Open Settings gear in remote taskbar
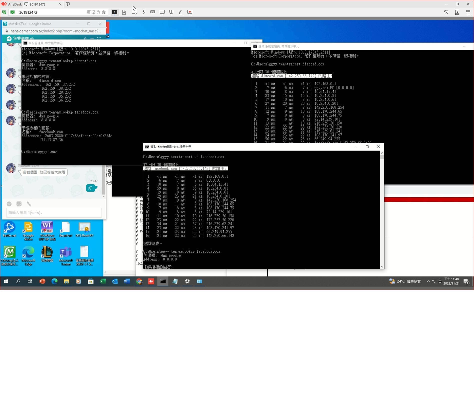The height and width of the screenshot is (394, 474). 187,281
